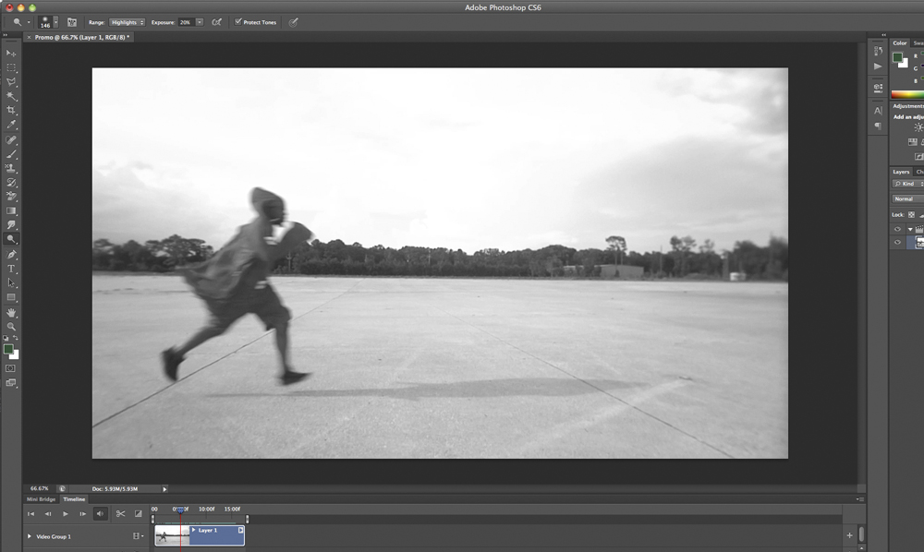Uncheck the Protect Tones checkbox
This screenshot has height=552, width=924.
[238, 22]
